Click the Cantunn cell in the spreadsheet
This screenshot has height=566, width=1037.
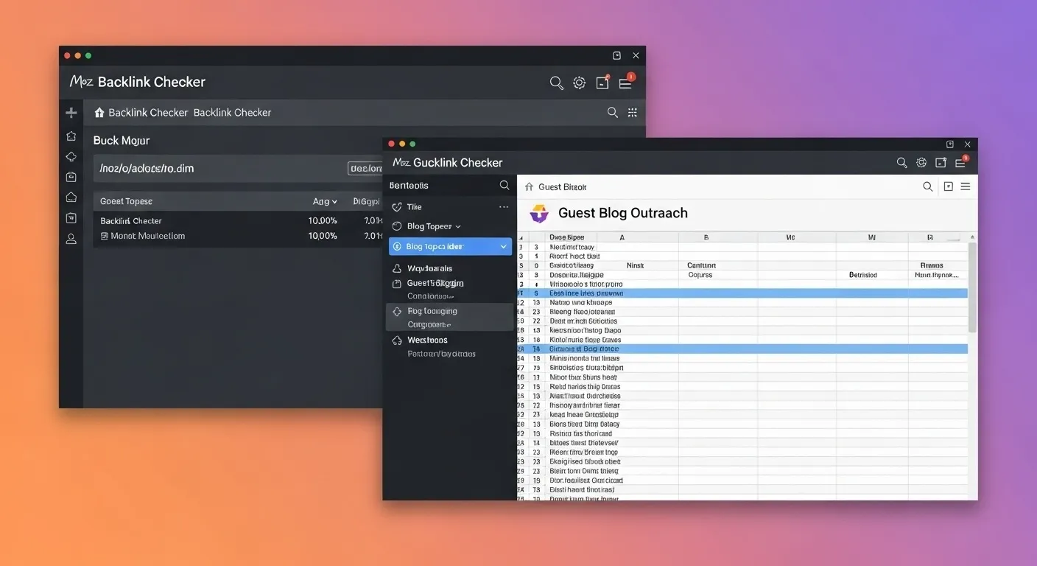701,265
